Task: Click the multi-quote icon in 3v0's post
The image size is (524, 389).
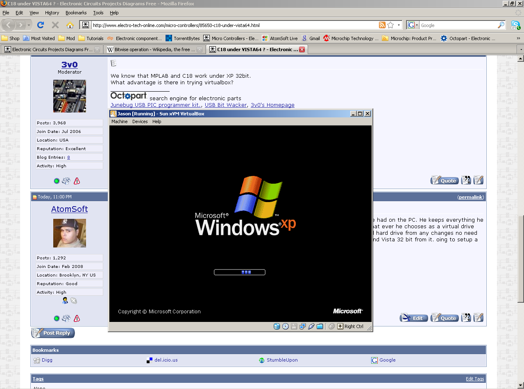Action: (466, 180)
